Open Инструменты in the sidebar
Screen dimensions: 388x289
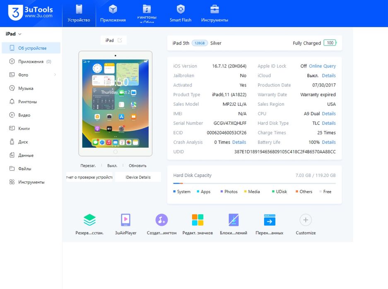(31, 182)
